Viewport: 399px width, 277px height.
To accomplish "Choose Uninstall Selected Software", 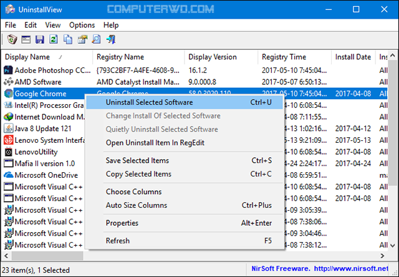I will (185, 102).
